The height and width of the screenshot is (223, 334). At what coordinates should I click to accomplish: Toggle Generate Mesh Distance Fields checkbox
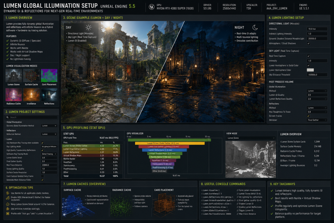(x=42, y=180)
